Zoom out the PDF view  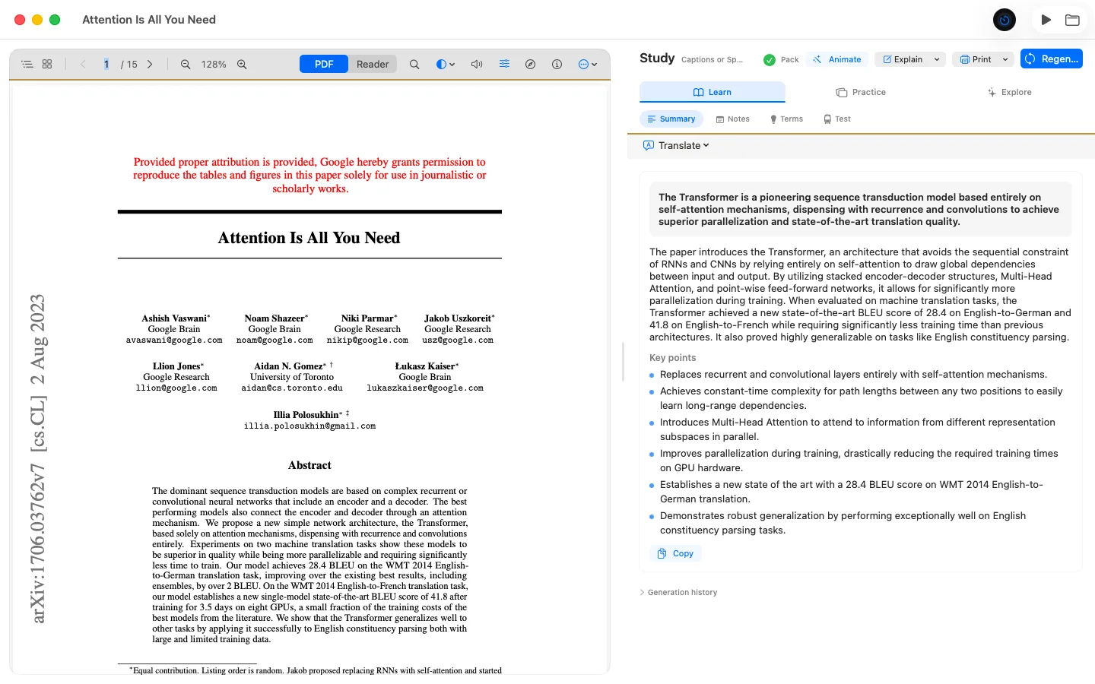pyautogui.click(x=186, y=65)
